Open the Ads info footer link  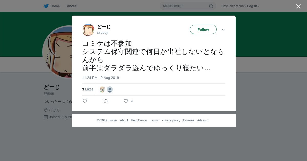tap(203, 120)
